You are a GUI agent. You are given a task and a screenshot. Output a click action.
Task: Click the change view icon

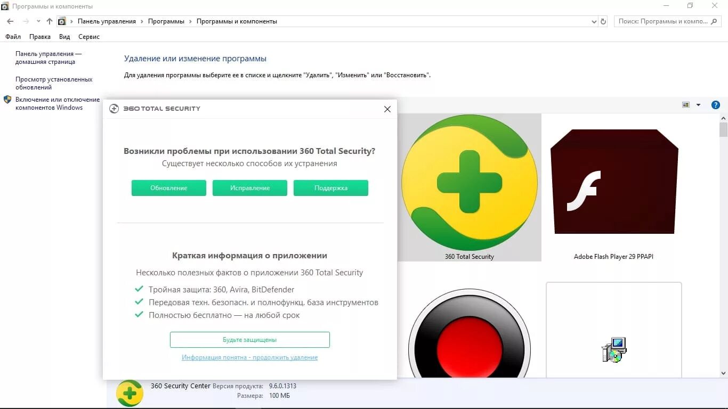(686, 105)
